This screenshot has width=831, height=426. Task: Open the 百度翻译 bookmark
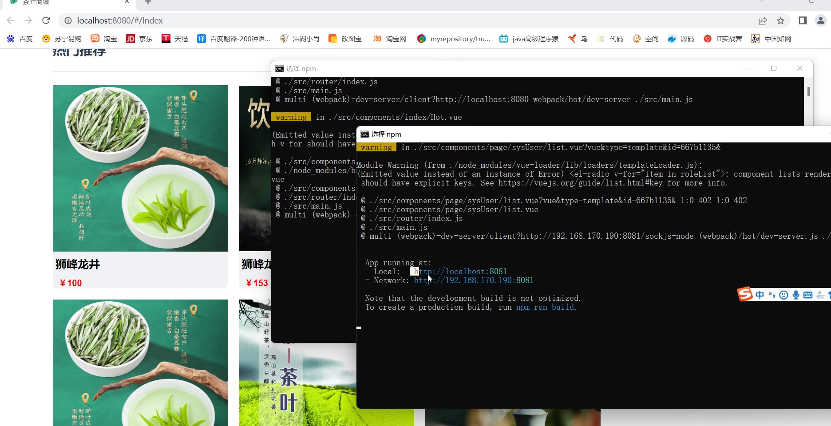(233, 39)
